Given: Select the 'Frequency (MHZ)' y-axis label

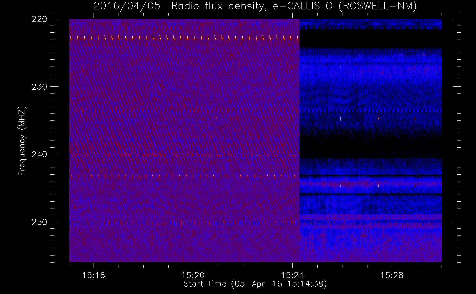Looking at the screenshot, I should tap(22, 141).
